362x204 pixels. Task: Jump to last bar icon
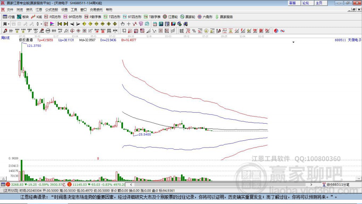[66, 24]
